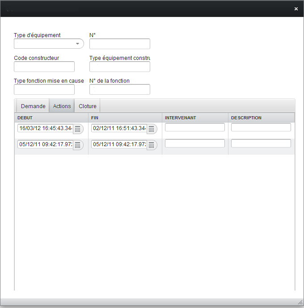Click the N° input field
The width and height of the screenshot is (304, 308).
point(119,44)
